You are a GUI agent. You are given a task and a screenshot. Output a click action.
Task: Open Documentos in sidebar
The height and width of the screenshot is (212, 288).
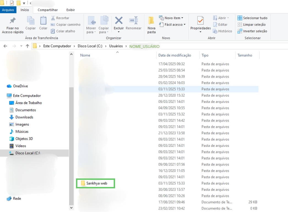click(x=22, y=110)
